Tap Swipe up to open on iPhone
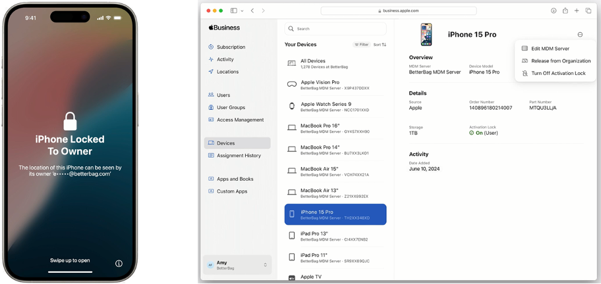The image size is (601, 284). click(x=70, y=260)
